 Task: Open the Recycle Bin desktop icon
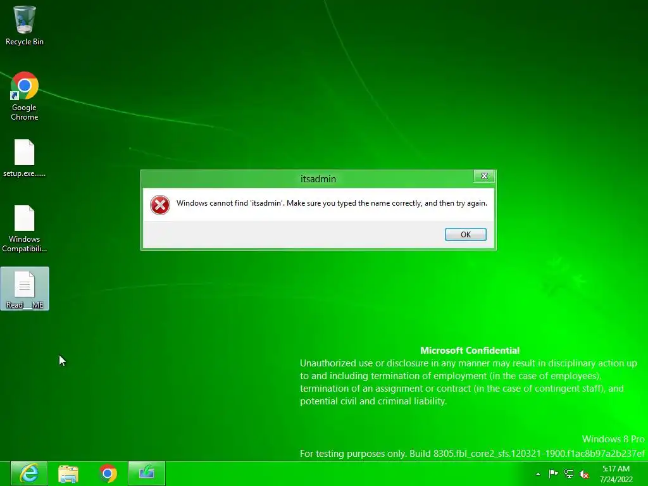[25, 25]
